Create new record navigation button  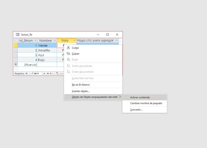(x=51, y=73)
